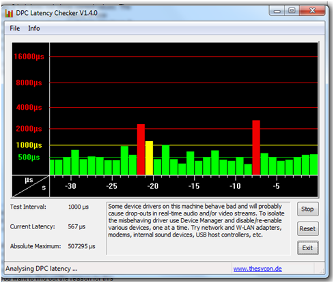Click the red latency bar near -22 seconds
Image resolution: width=334 pixels, height=283 pixels.
tap(141, 149)
